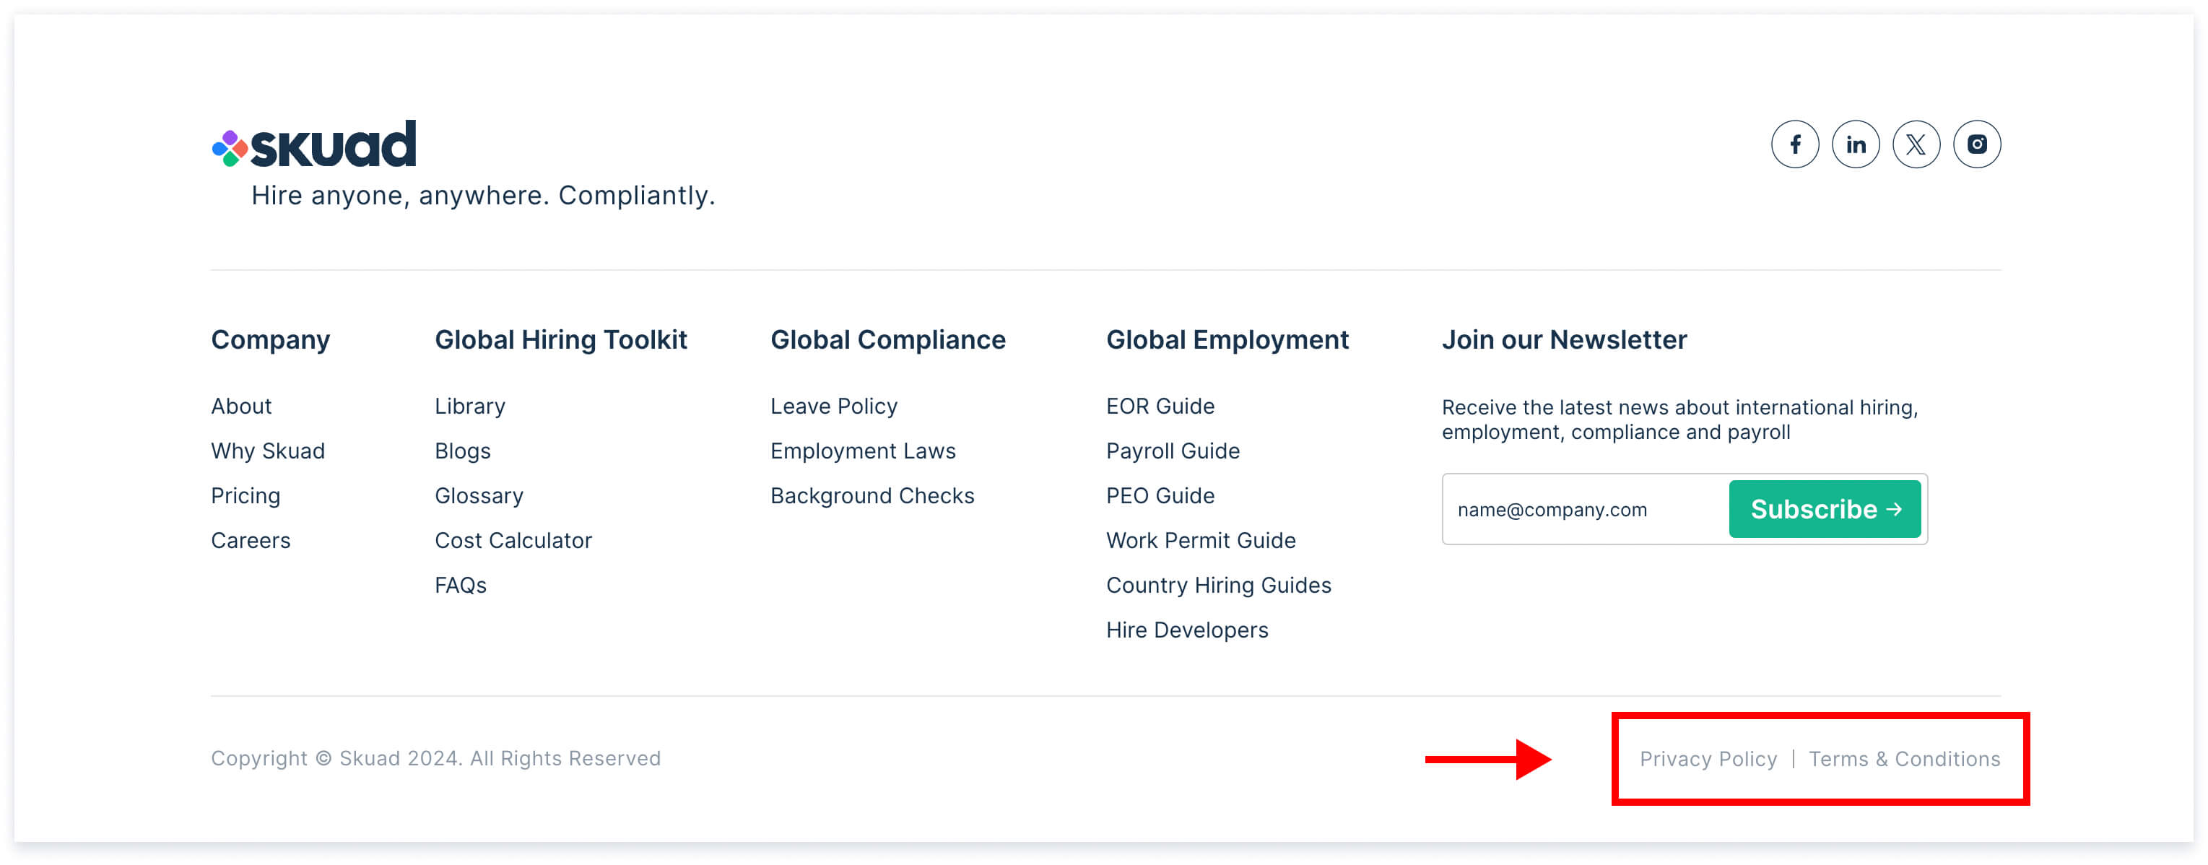
Task: Open the Pricing link
Action: coord(245,495)
